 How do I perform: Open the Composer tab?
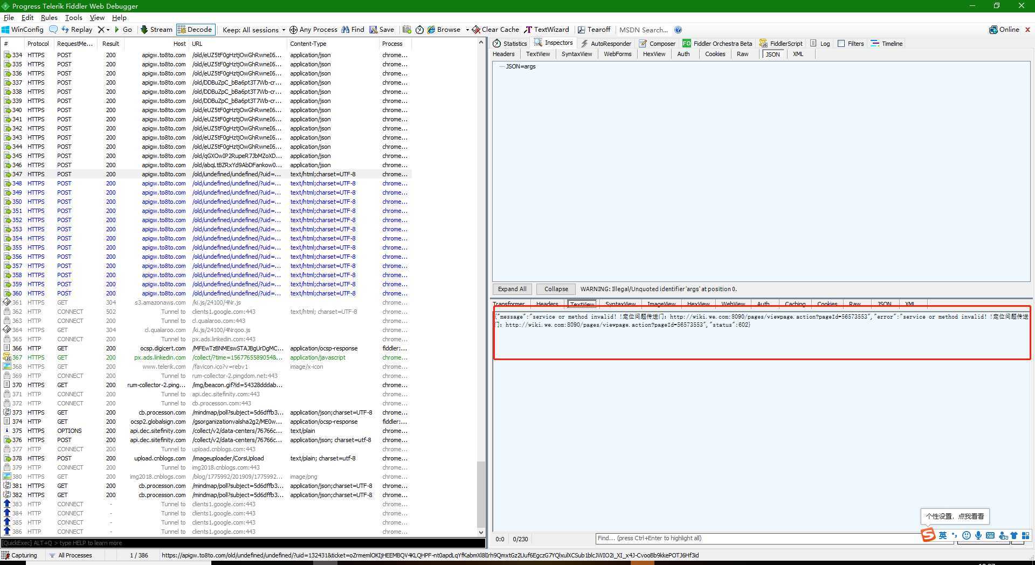657,44
